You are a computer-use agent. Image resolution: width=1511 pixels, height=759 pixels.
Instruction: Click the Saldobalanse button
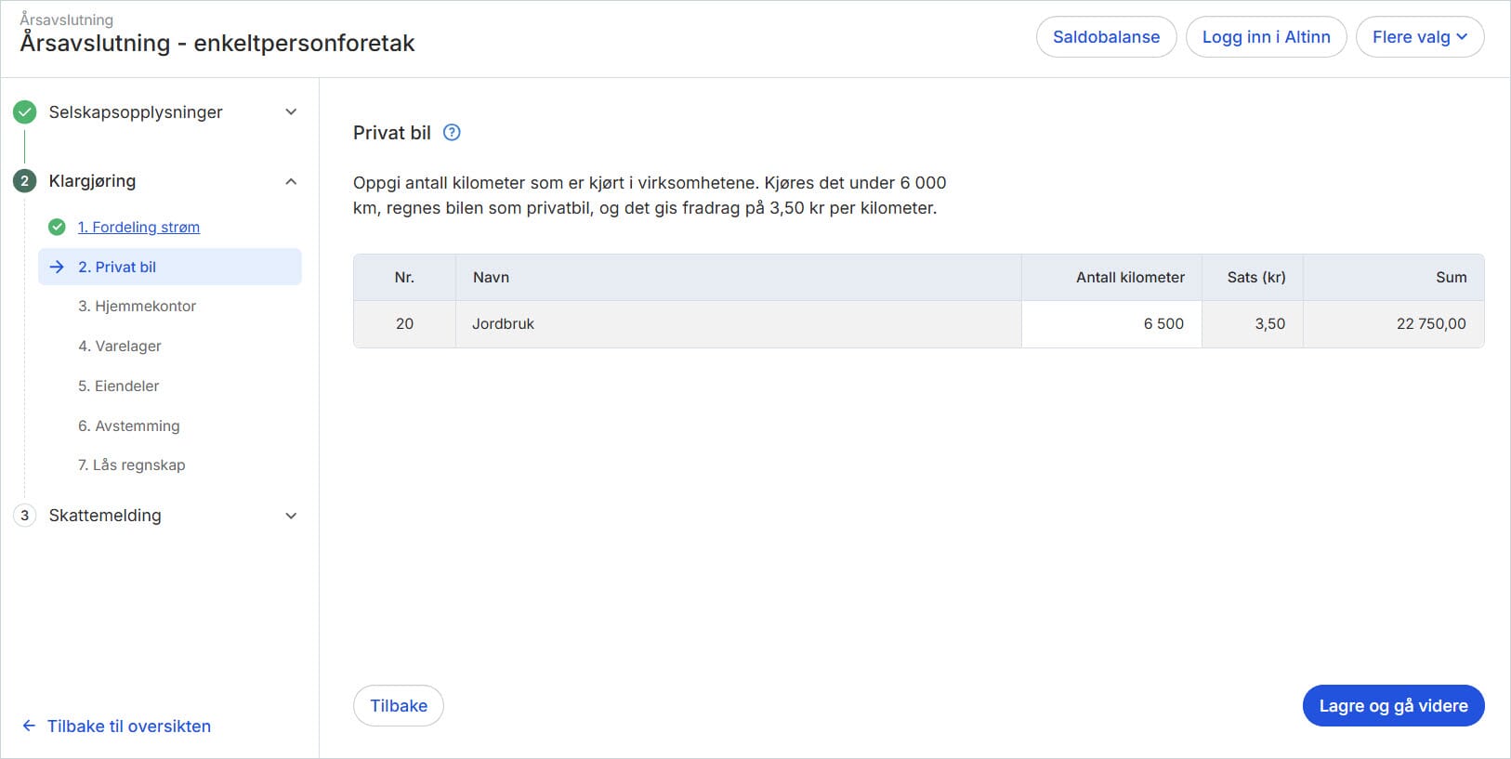pos(1106,37)
